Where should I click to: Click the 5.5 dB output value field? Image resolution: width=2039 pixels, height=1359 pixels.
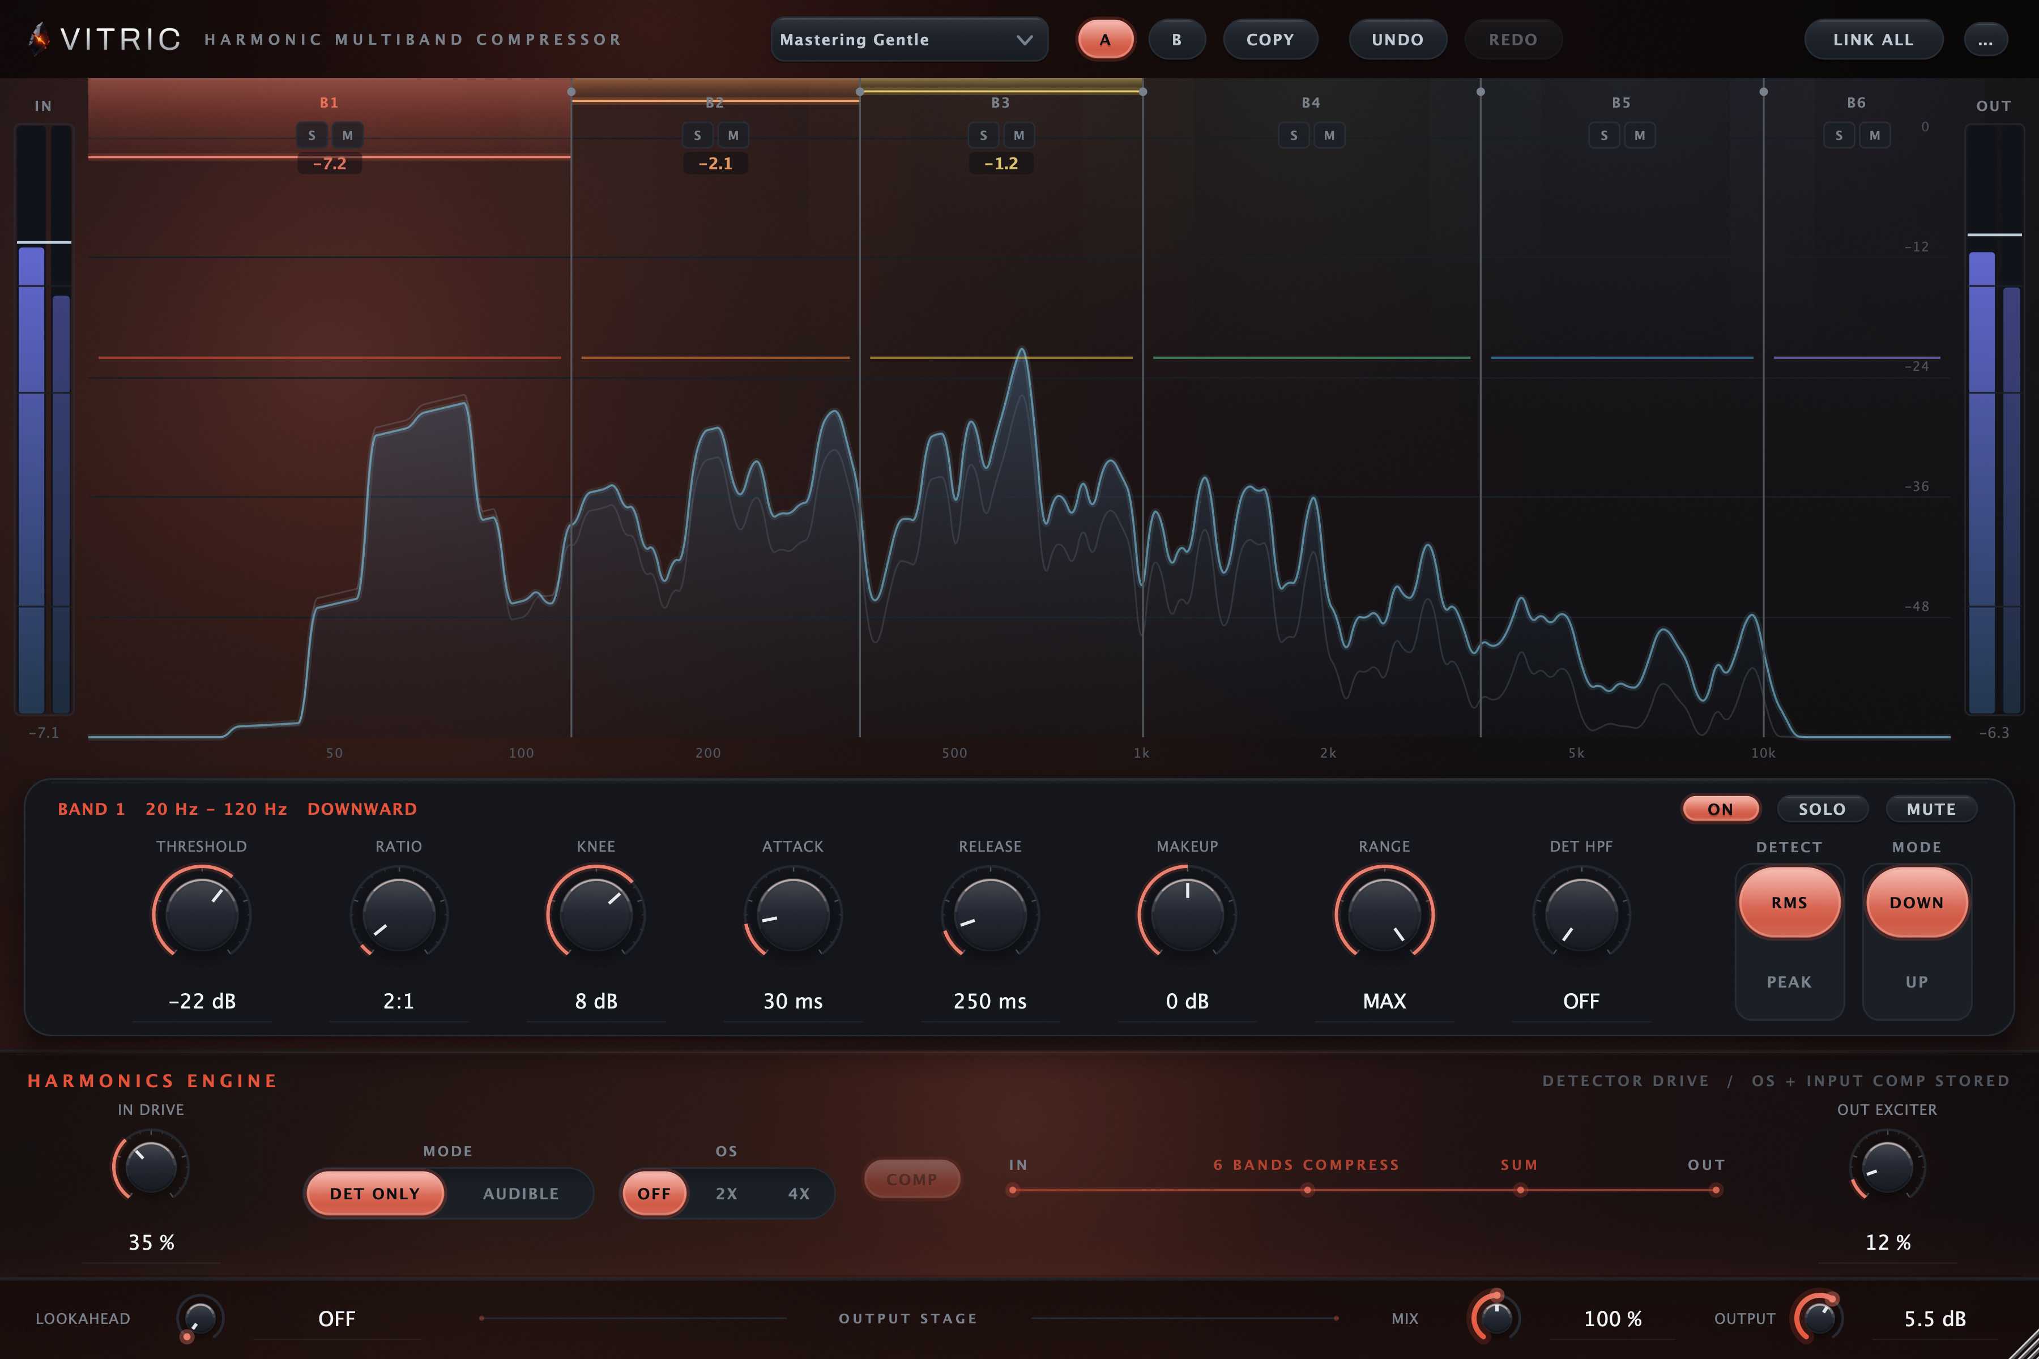[x=1934, y=1318]
